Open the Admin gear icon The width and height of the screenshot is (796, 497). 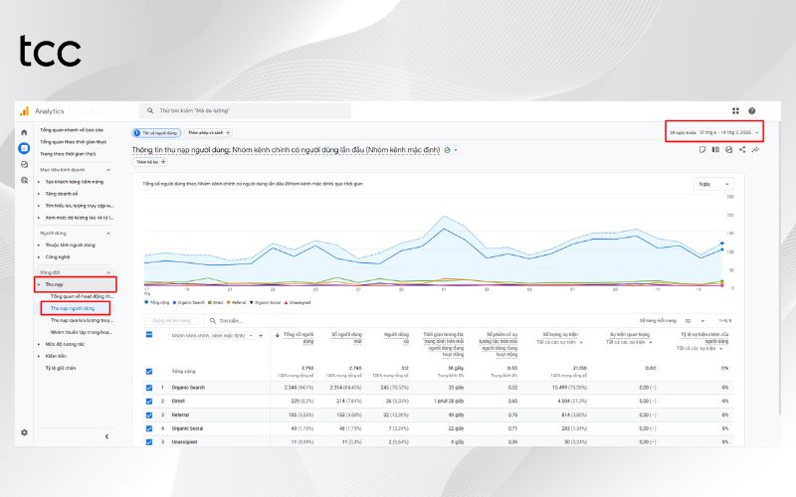pyautogui.click(x=24, y=432)
